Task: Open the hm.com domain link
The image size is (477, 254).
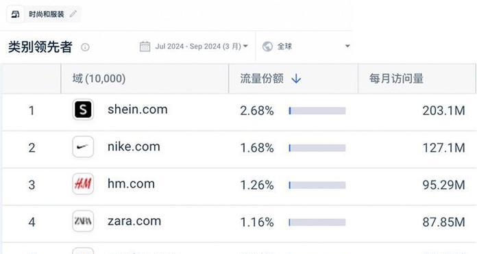Action: tap(131, 183)
